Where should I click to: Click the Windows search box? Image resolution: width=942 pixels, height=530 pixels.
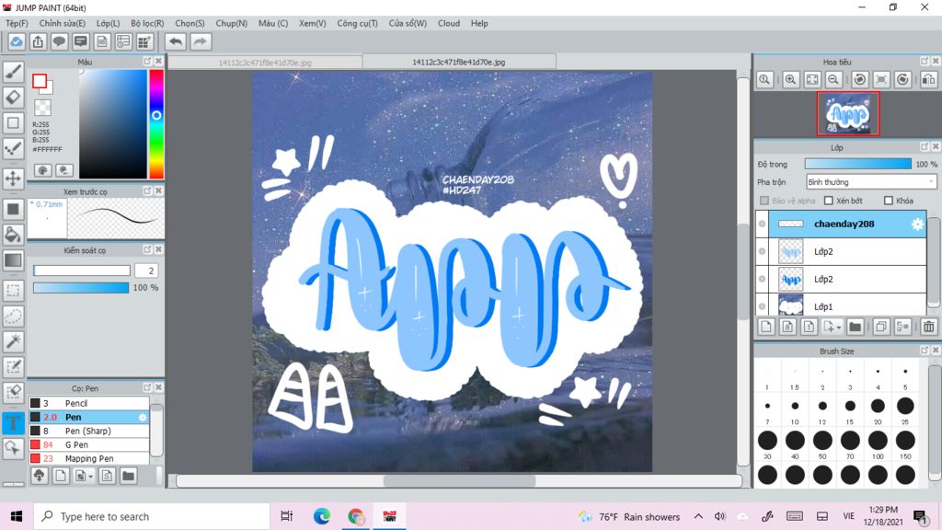[x=152, y=516]
